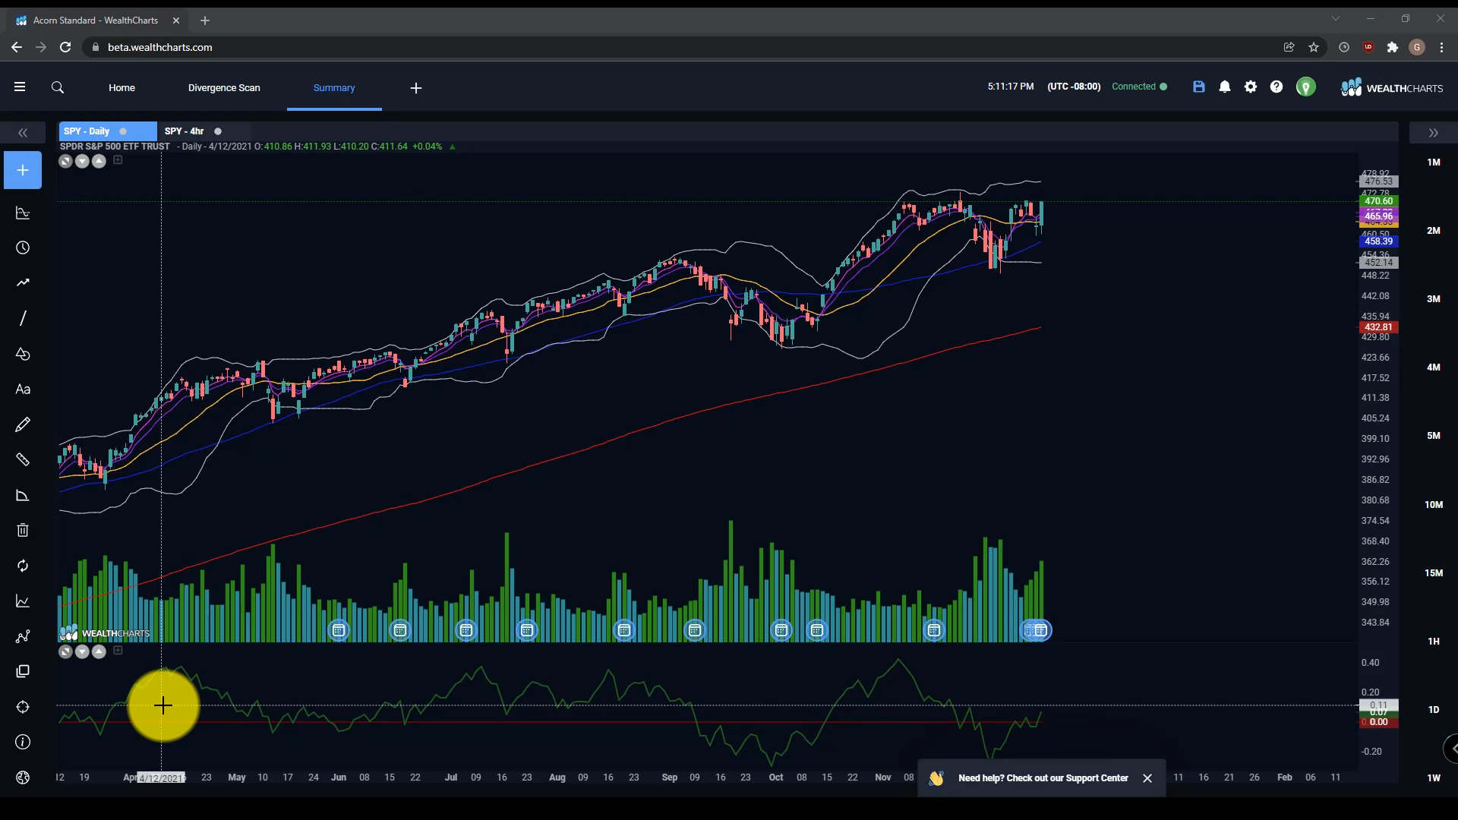Click the globe icon at toolbar bottom
This screenshot has width=1458, height=820.
pos(23,777)
